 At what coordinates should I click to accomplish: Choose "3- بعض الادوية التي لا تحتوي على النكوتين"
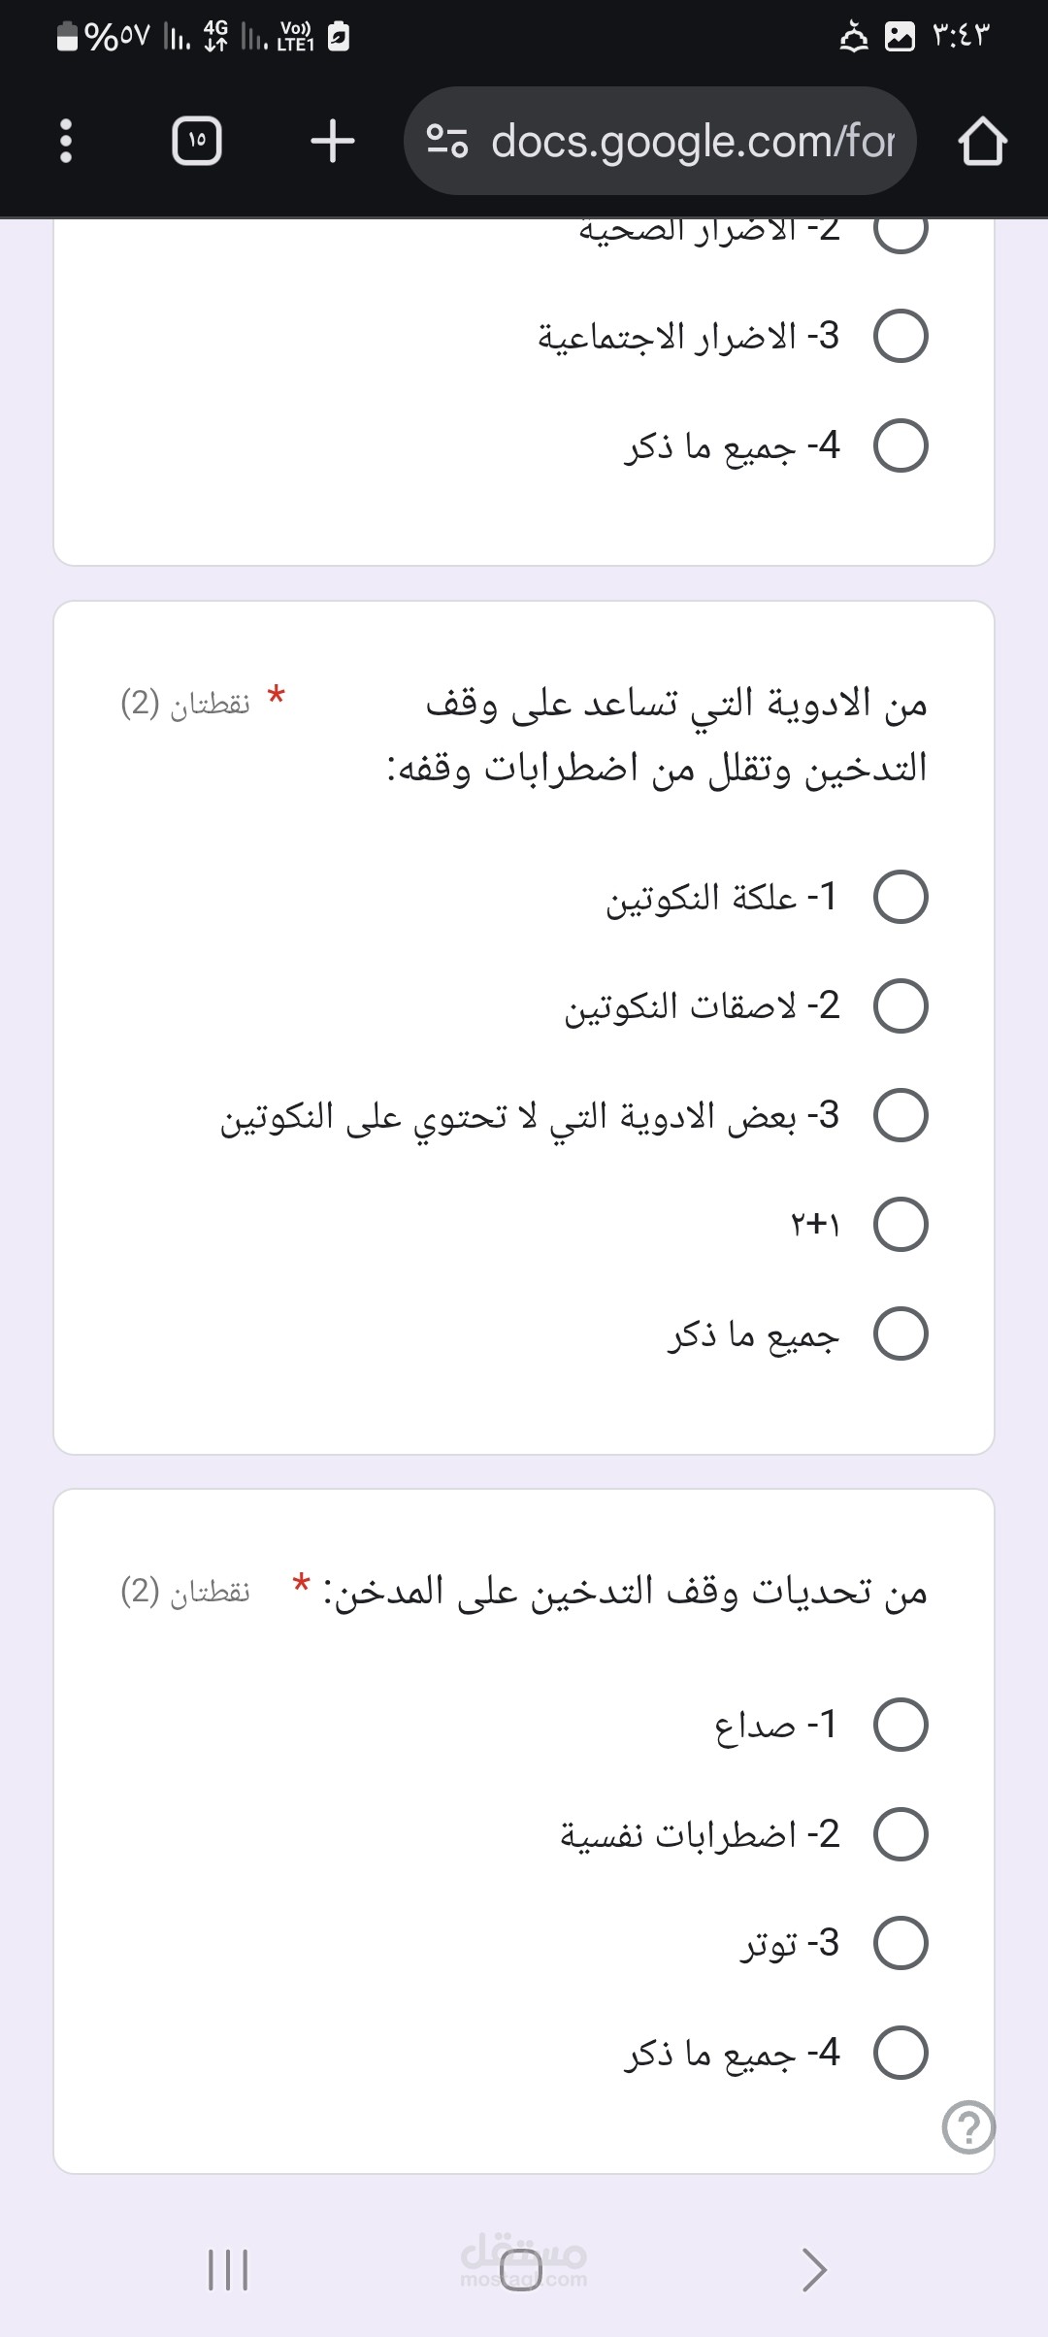pos(901,1115)
